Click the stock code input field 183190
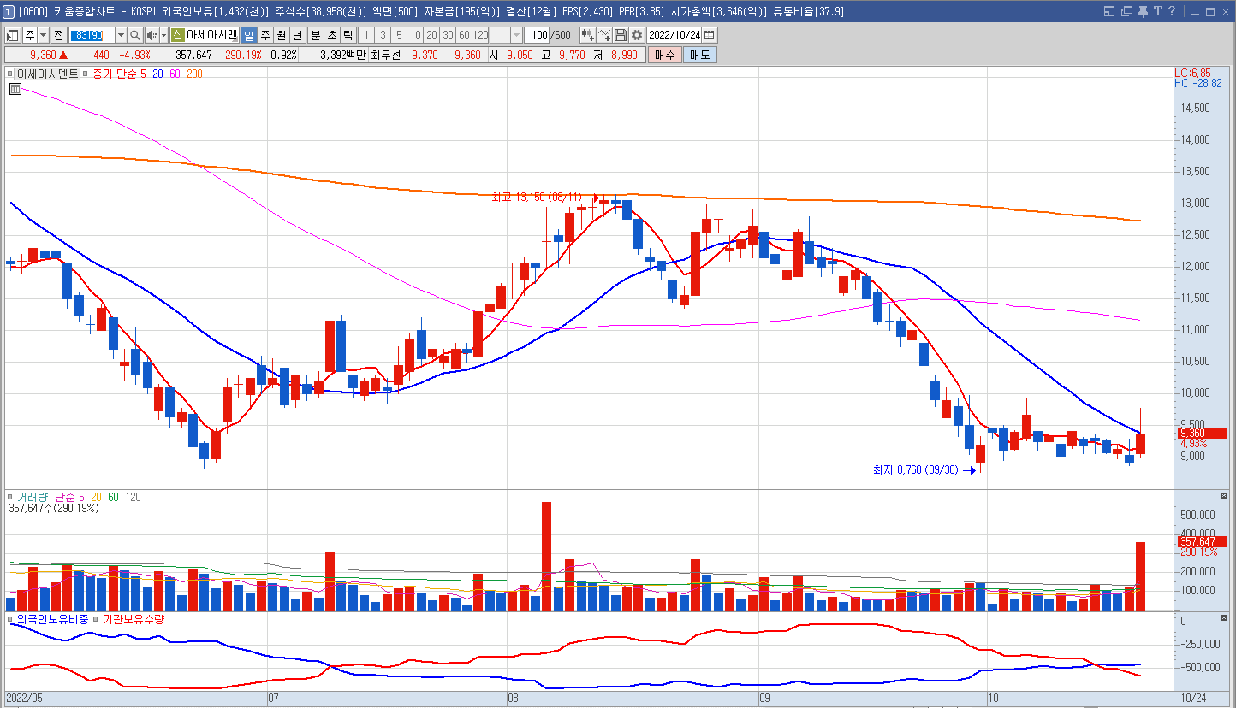1236x708 pixels. point(92,35)
